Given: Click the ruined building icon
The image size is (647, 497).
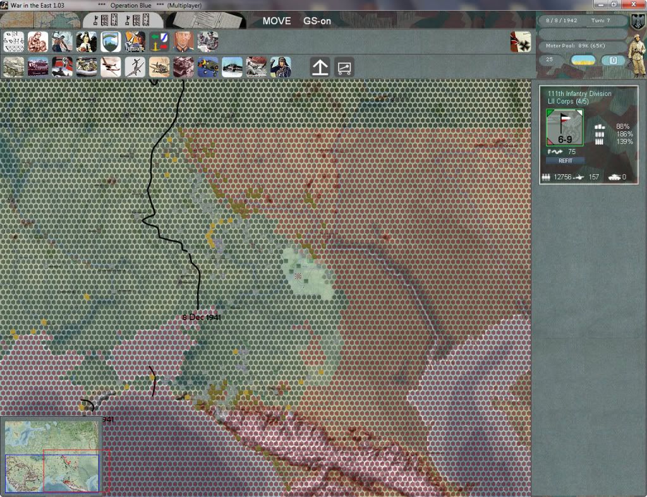Looking at the screenshot, I should 184,67.
